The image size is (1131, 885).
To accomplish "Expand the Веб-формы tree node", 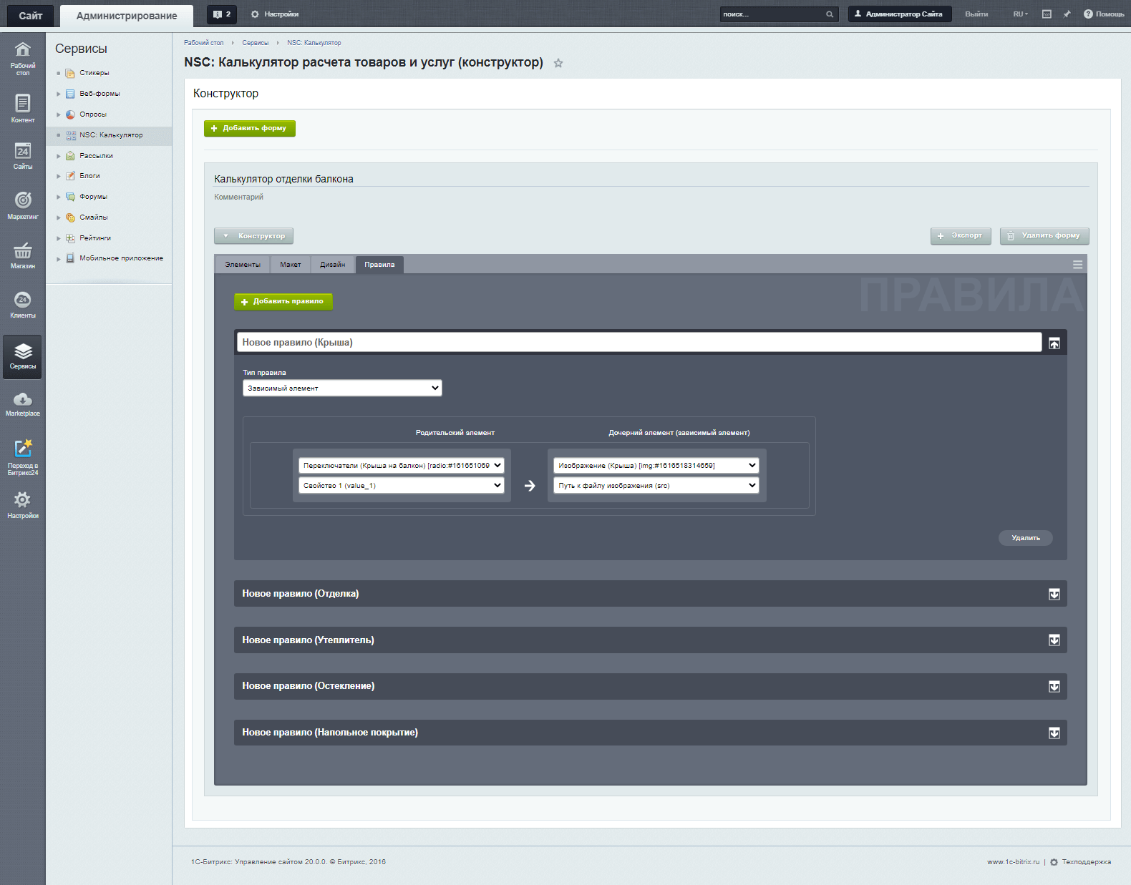I will pyautogui.click(x=59, y=94).
